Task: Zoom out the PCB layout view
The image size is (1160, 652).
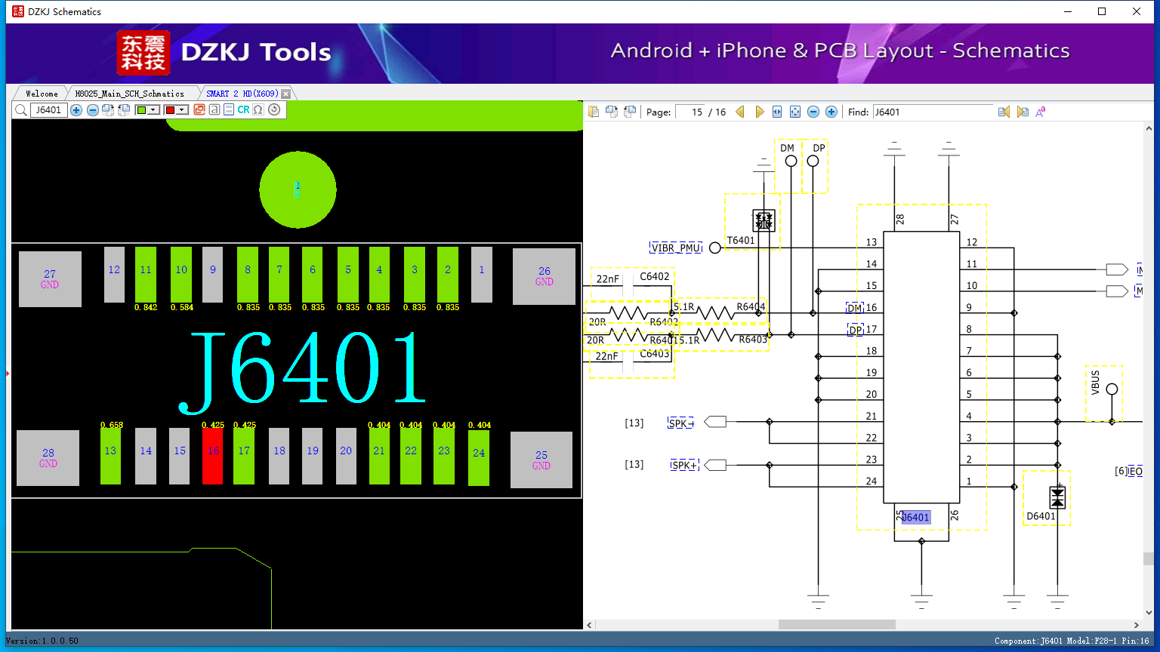Action: 92,110
